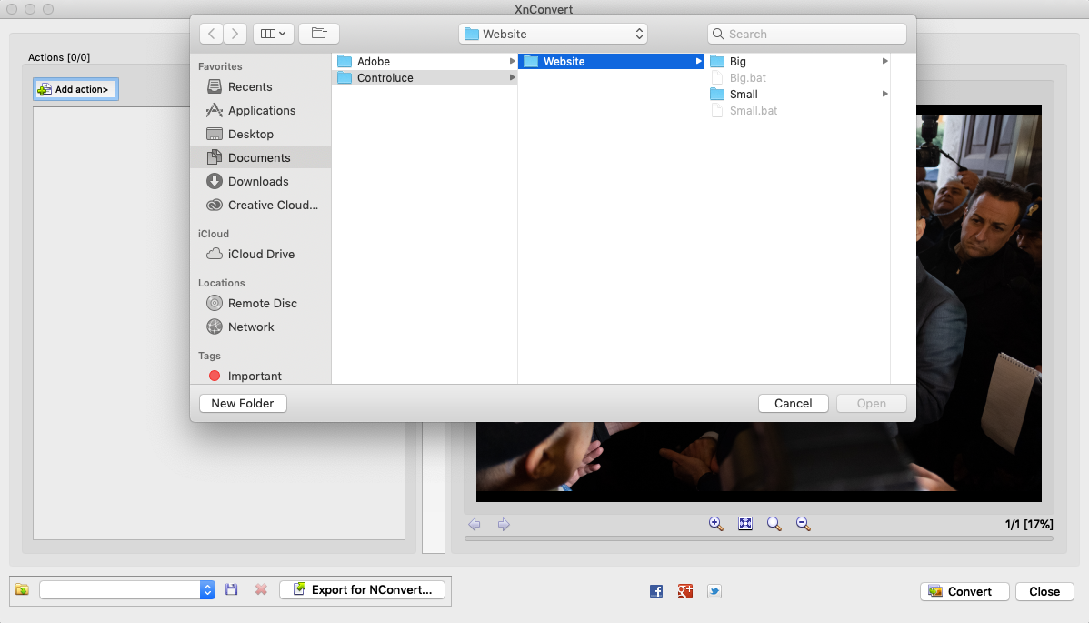
Task: Click the Export for NConvert button
Action: (362, 589)
